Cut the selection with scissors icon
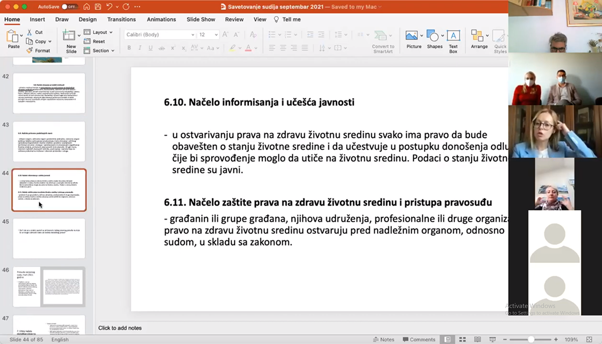 click(x=35, y=33)
